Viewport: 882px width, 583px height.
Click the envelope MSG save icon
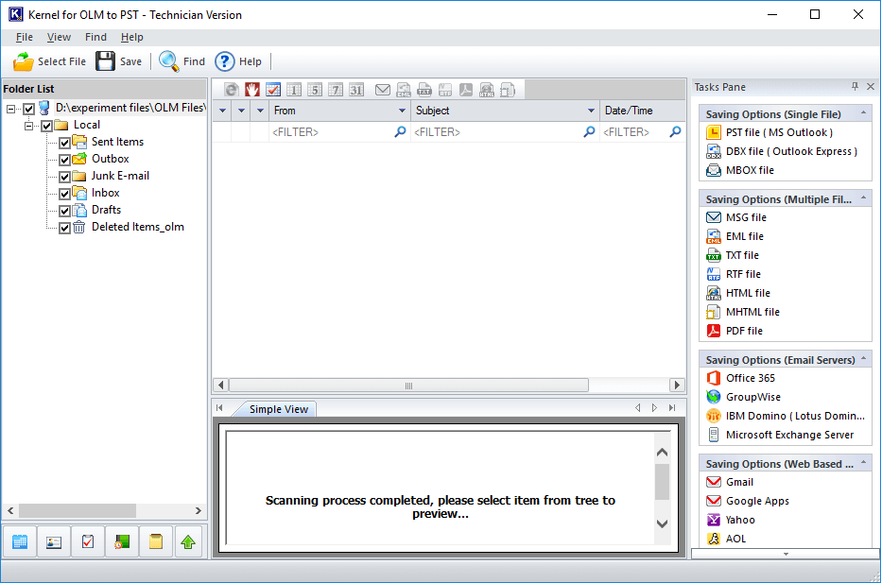383,90
